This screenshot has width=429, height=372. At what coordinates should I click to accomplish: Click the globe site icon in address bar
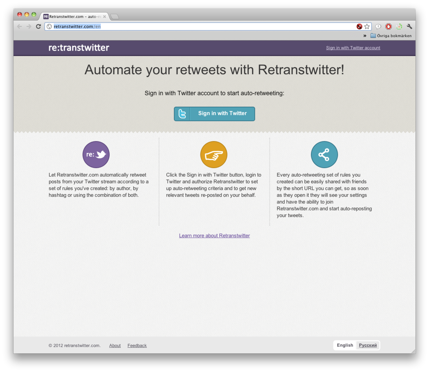(49, 26)
